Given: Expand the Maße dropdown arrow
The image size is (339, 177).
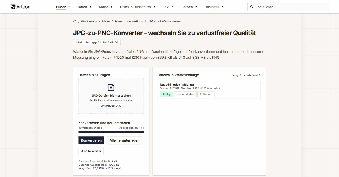Looking at the screenshot, I should [111, 7].
